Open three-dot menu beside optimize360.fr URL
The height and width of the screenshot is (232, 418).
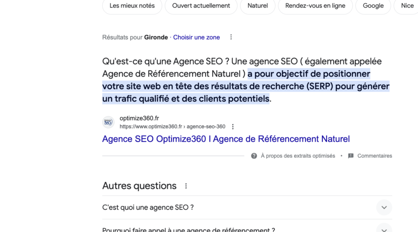coord(233,127)
